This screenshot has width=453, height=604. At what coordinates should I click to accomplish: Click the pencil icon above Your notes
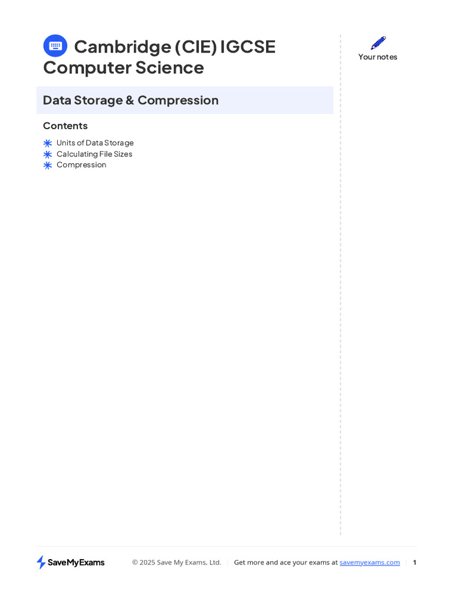coord(378,42)
